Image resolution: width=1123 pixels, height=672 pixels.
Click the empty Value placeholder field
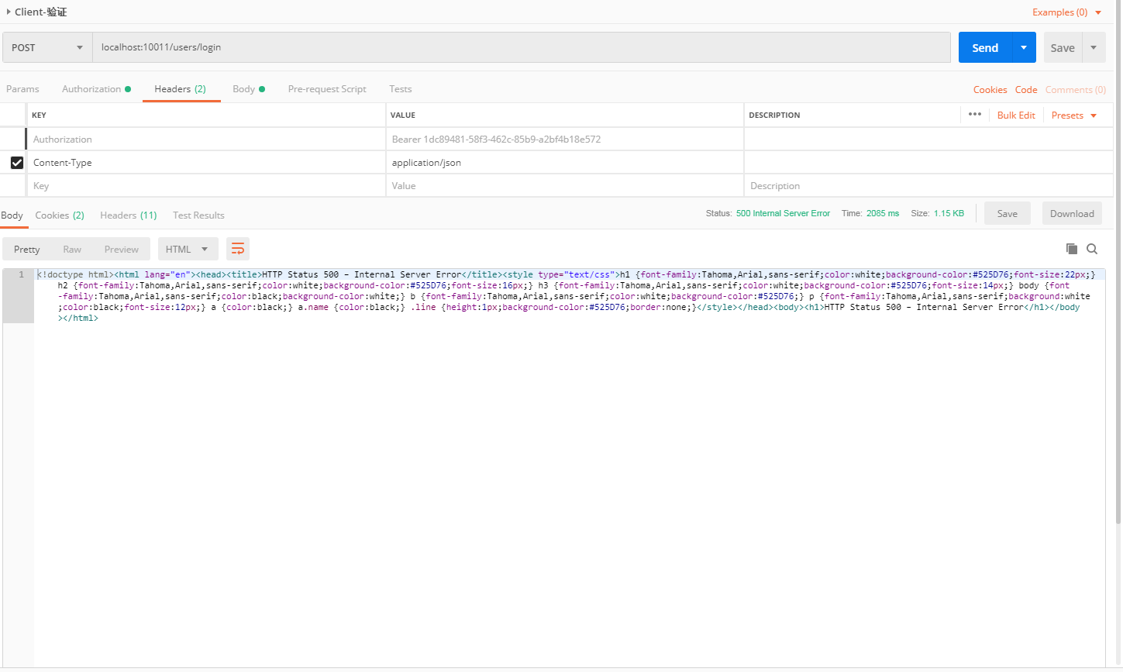[565, 186]
